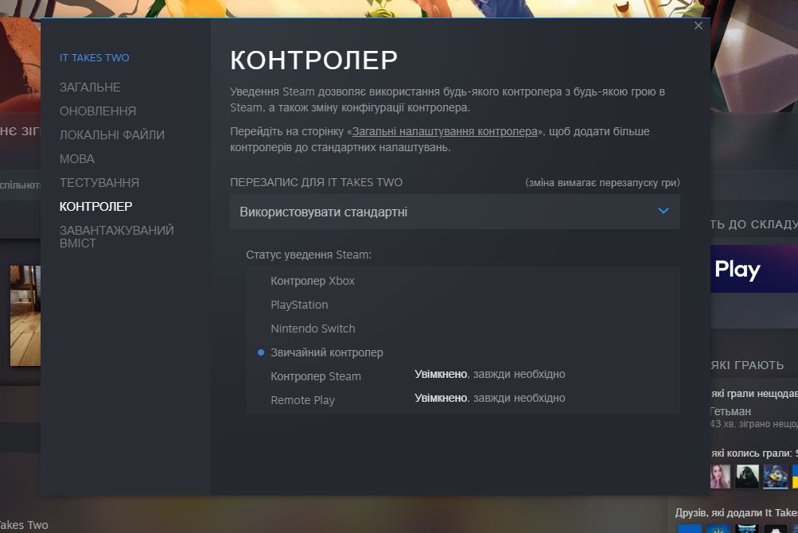
Task: Open wooden floor screenshot thumbnail behind dialog
Action: click(25, 316)
